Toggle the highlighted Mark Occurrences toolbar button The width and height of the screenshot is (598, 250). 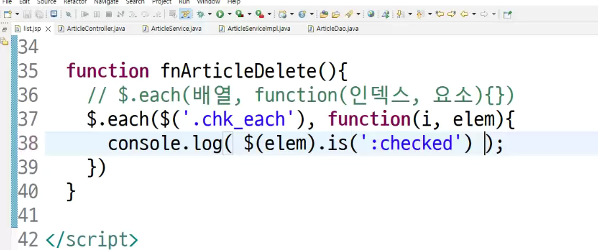185,14
